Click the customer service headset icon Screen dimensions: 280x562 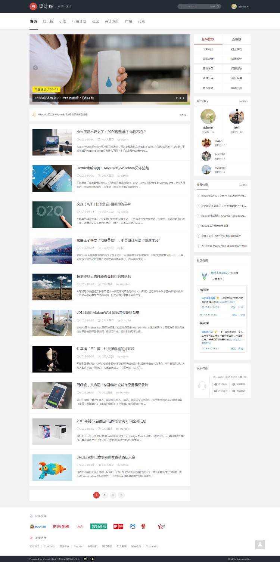click(x=202, y=385)
